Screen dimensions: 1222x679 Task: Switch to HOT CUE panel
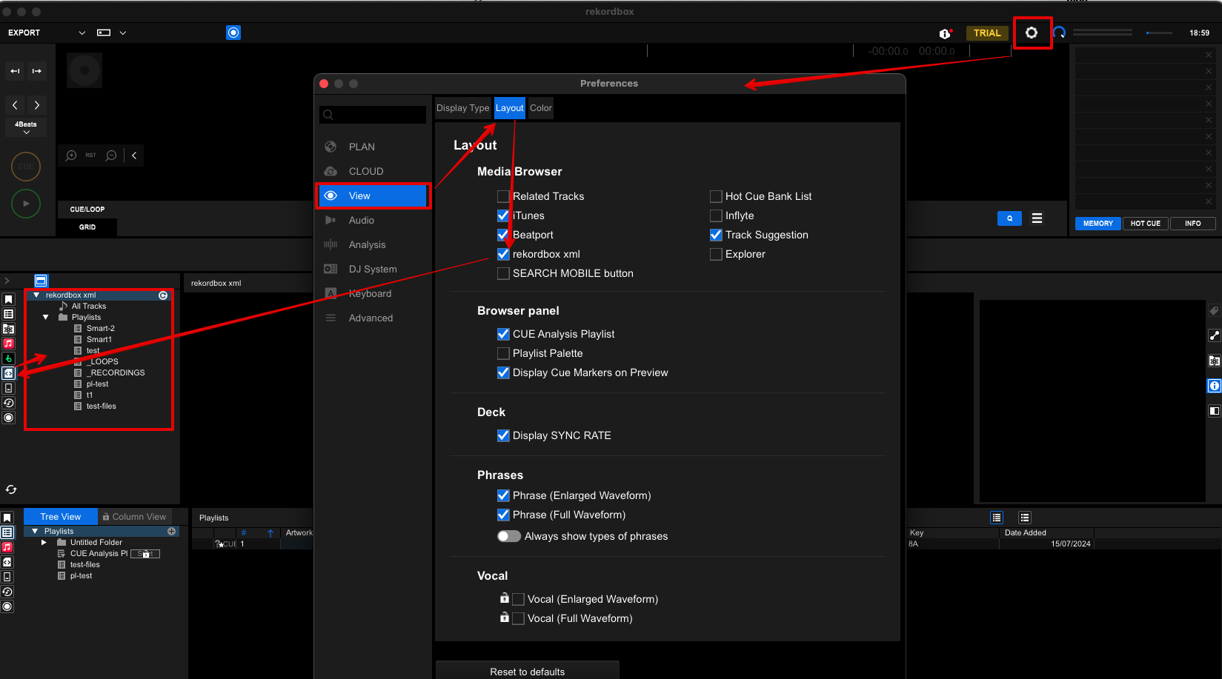pyautogui.click(x=1146, y=224)
